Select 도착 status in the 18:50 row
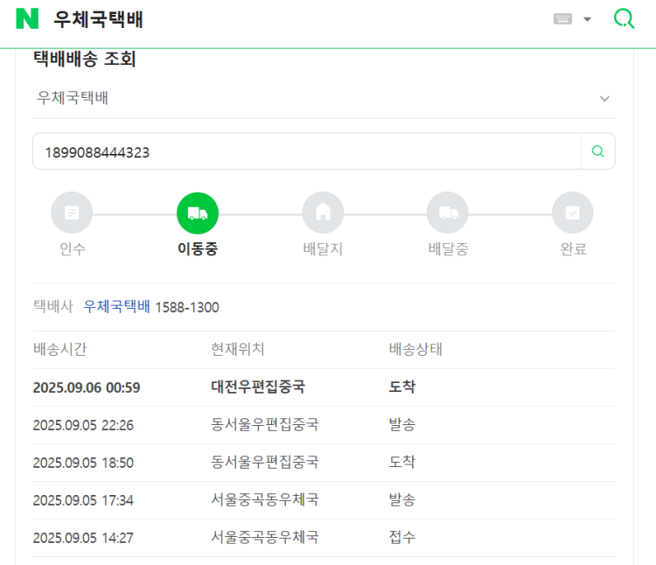This screenshot has height=565, width=656. [x=402, y=462]
